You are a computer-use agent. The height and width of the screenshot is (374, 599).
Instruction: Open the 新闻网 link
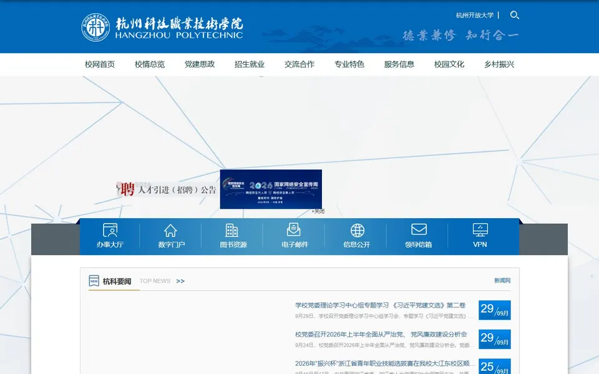[502, 280]
